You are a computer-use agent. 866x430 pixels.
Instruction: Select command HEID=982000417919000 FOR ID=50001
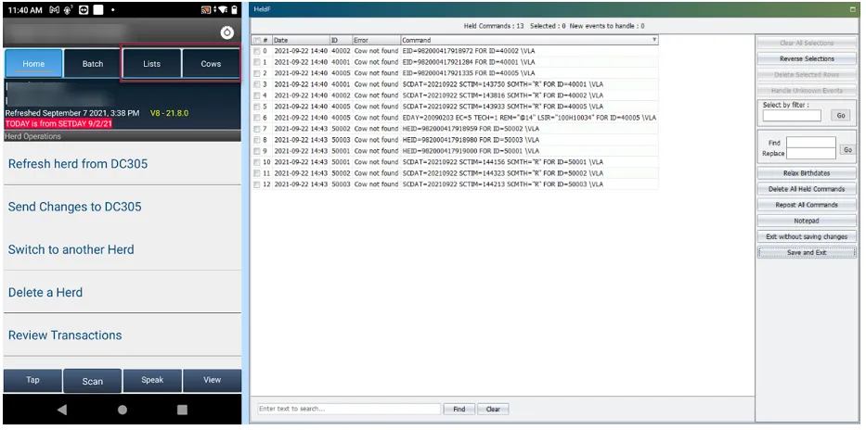pyautogui.click(x=471, y=151)
